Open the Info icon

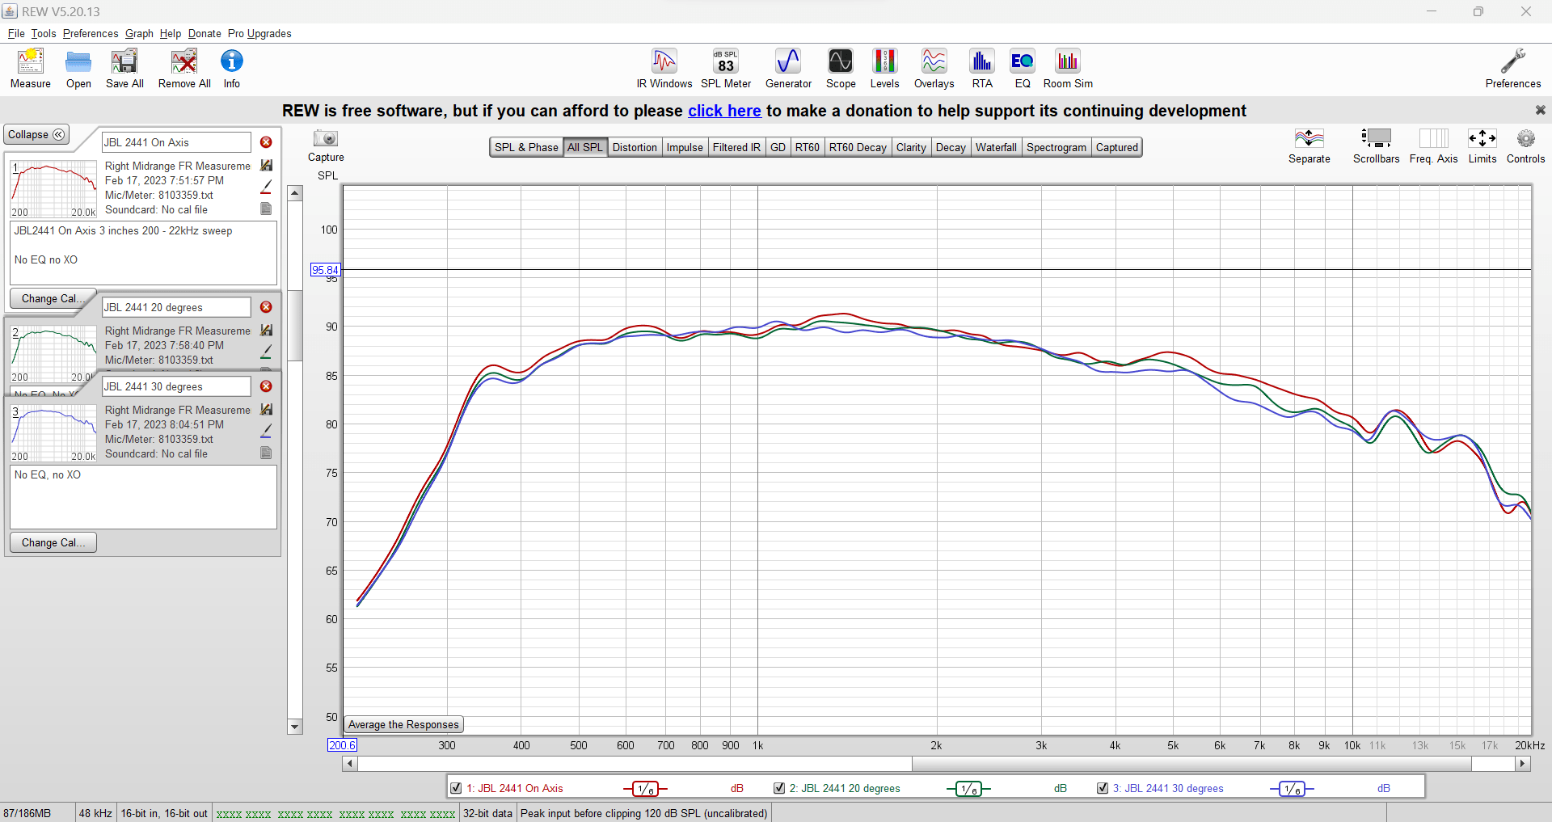click(x=232, y=69)
